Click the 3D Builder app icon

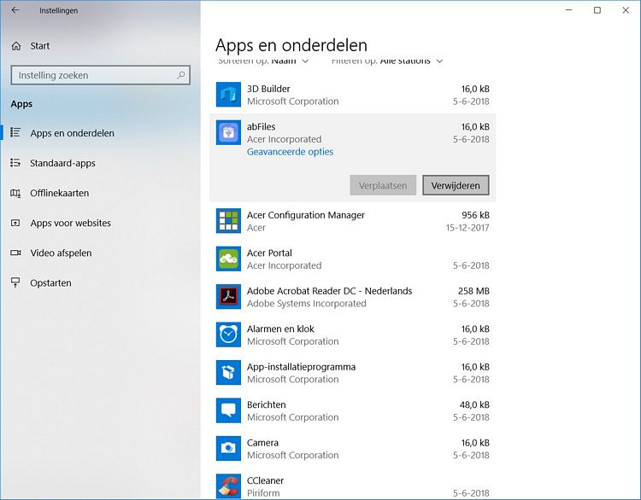(x=228, y=95)
